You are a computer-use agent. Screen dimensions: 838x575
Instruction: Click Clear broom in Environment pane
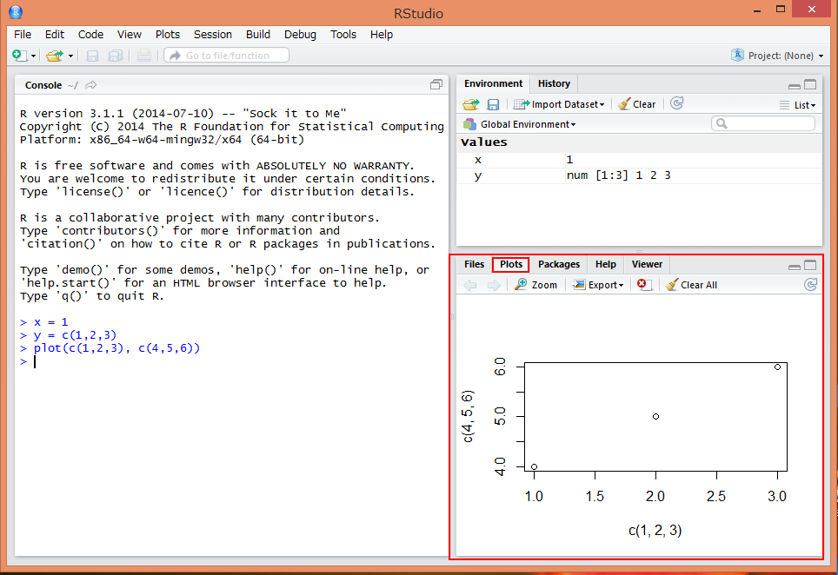636,104
